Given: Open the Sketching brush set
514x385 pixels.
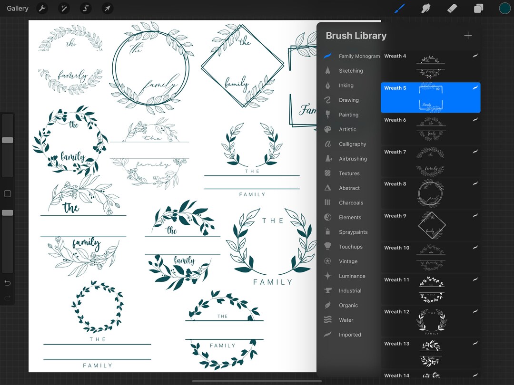Looking at the screenshot, I should [x=351, y=71].
